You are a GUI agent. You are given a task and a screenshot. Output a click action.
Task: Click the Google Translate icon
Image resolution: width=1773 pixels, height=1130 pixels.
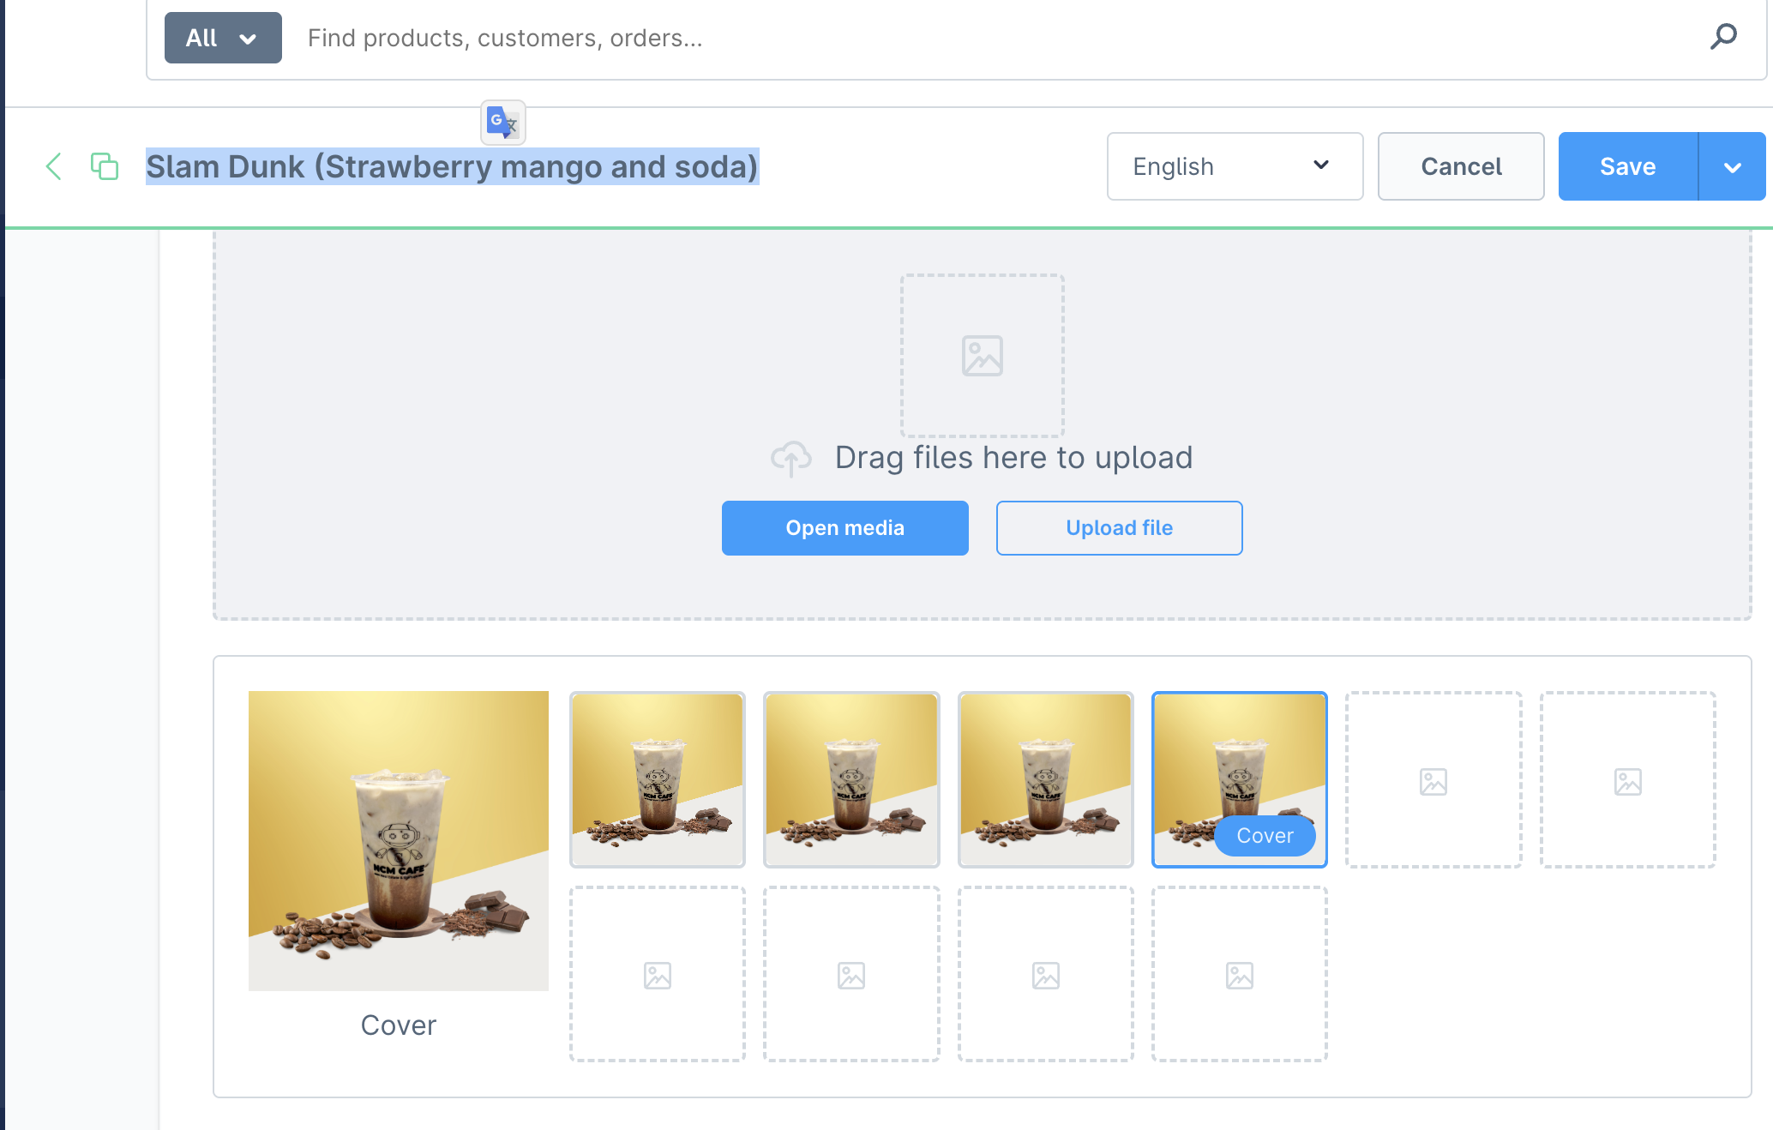(502, 123)
